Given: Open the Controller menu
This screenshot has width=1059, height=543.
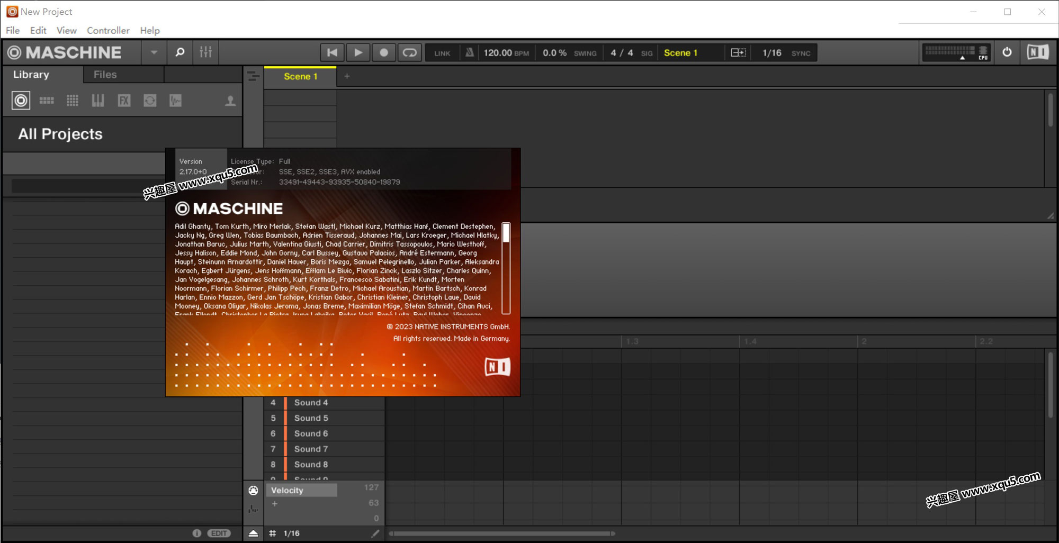Looking at the screenshot, I should (x=108, y=30).
